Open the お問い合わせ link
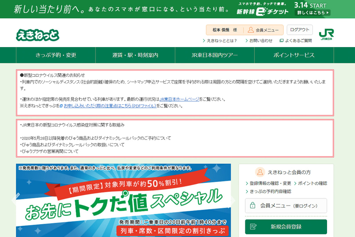 click(261, 41)
